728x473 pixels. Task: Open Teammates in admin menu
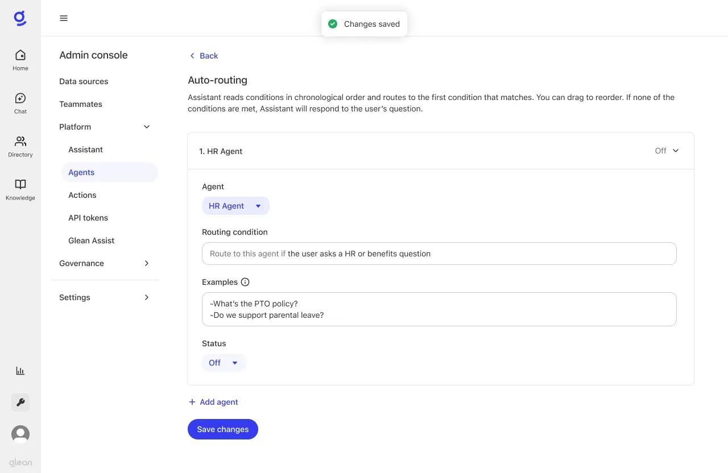81,104
